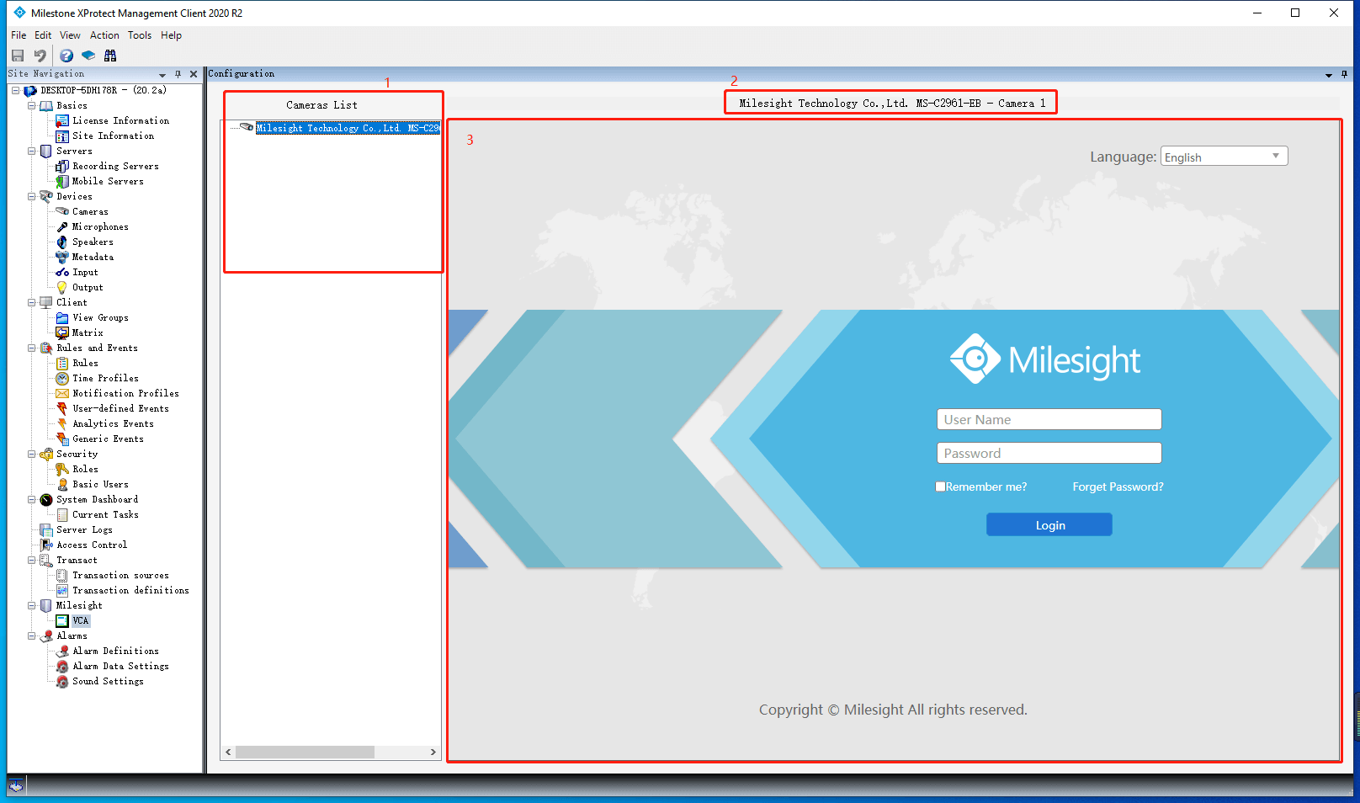Click the VCA icon under Milesight
Screen dimensions: 1360x803
pos(62,621)
